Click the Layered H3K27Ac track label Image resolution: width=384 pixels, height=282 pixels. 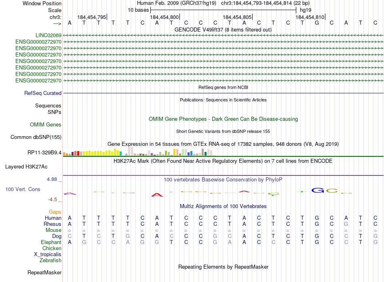pos(26,167)
